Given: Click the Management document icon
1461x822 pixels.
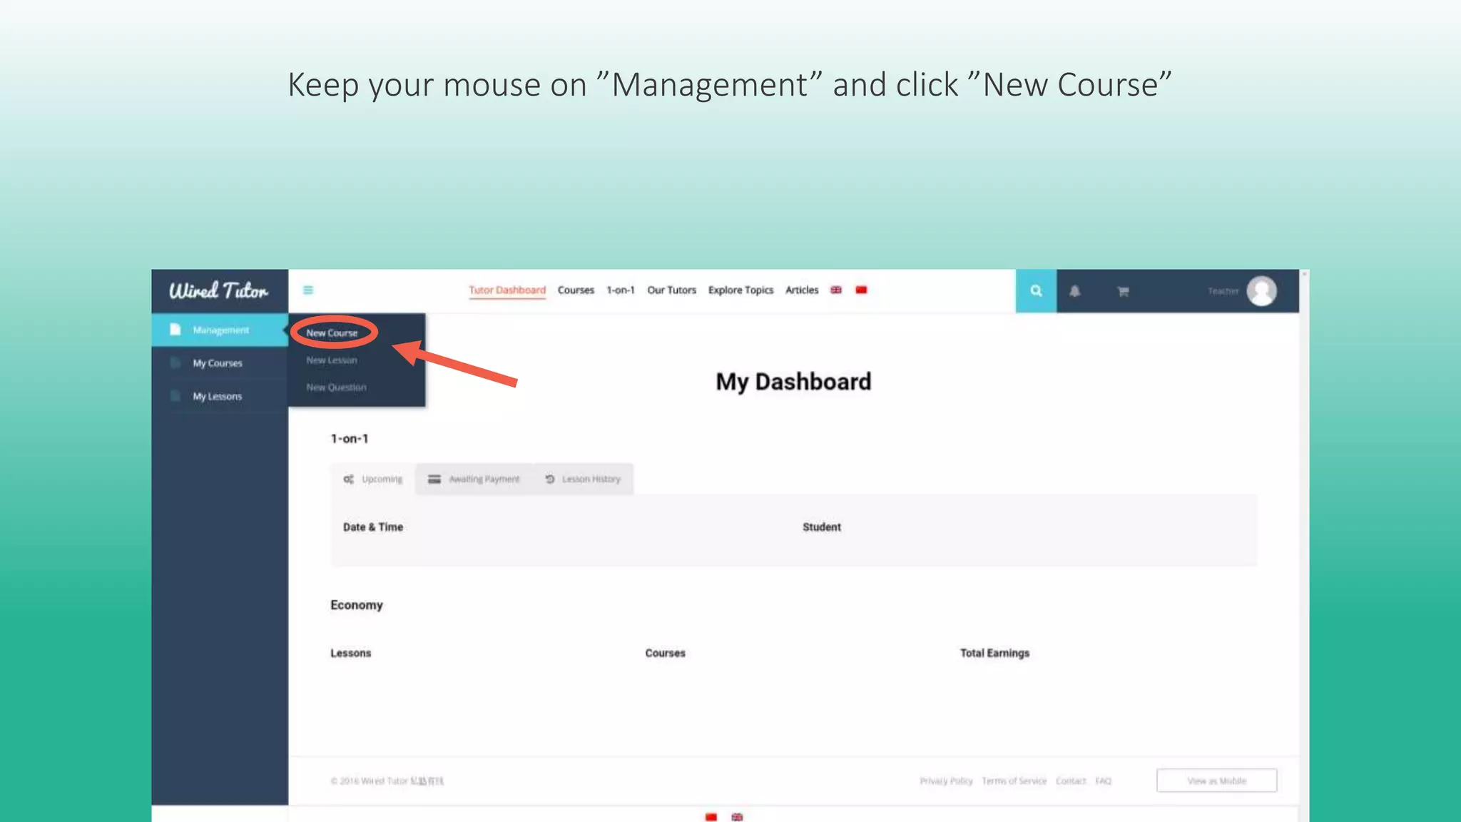Looking at the screenshot, I should tap(175, 329).
